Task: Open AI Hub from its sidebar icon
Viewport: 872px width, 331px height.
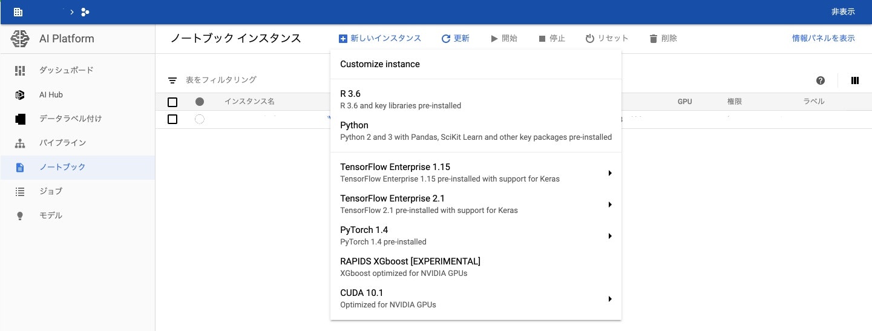Action: click(x=20, y=95)
